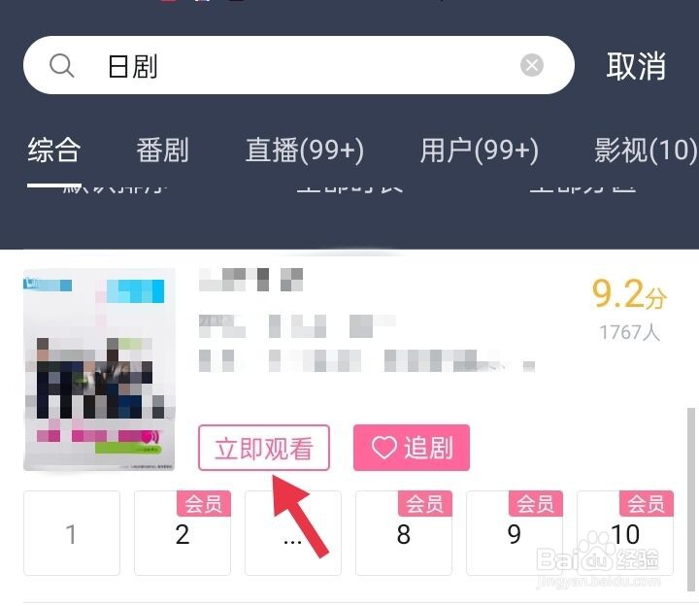
Task: Select member-only episode 8
Action: [x=404, y=533]
